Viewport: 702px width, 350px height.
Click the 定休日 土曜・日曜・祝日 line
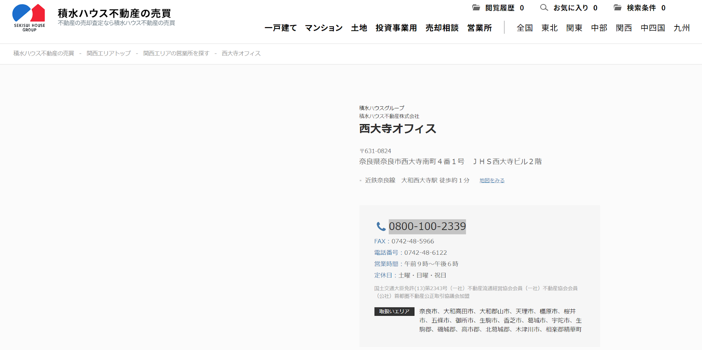(x=410, y=275)
